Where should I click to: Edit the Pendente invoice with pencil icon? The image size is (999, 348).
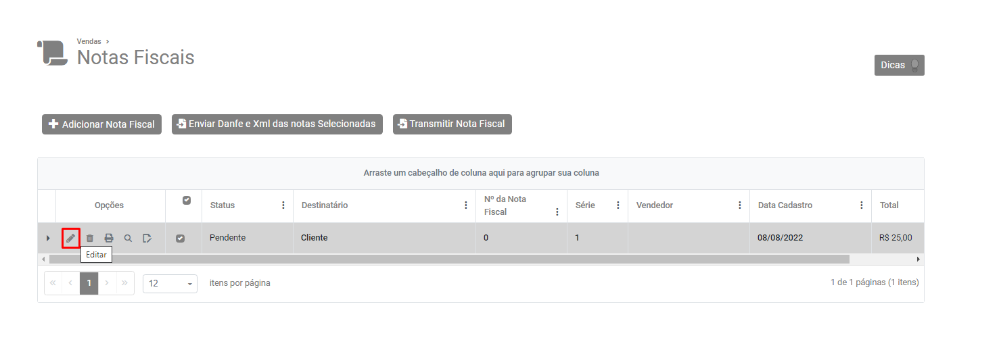[x=71, y=238]
